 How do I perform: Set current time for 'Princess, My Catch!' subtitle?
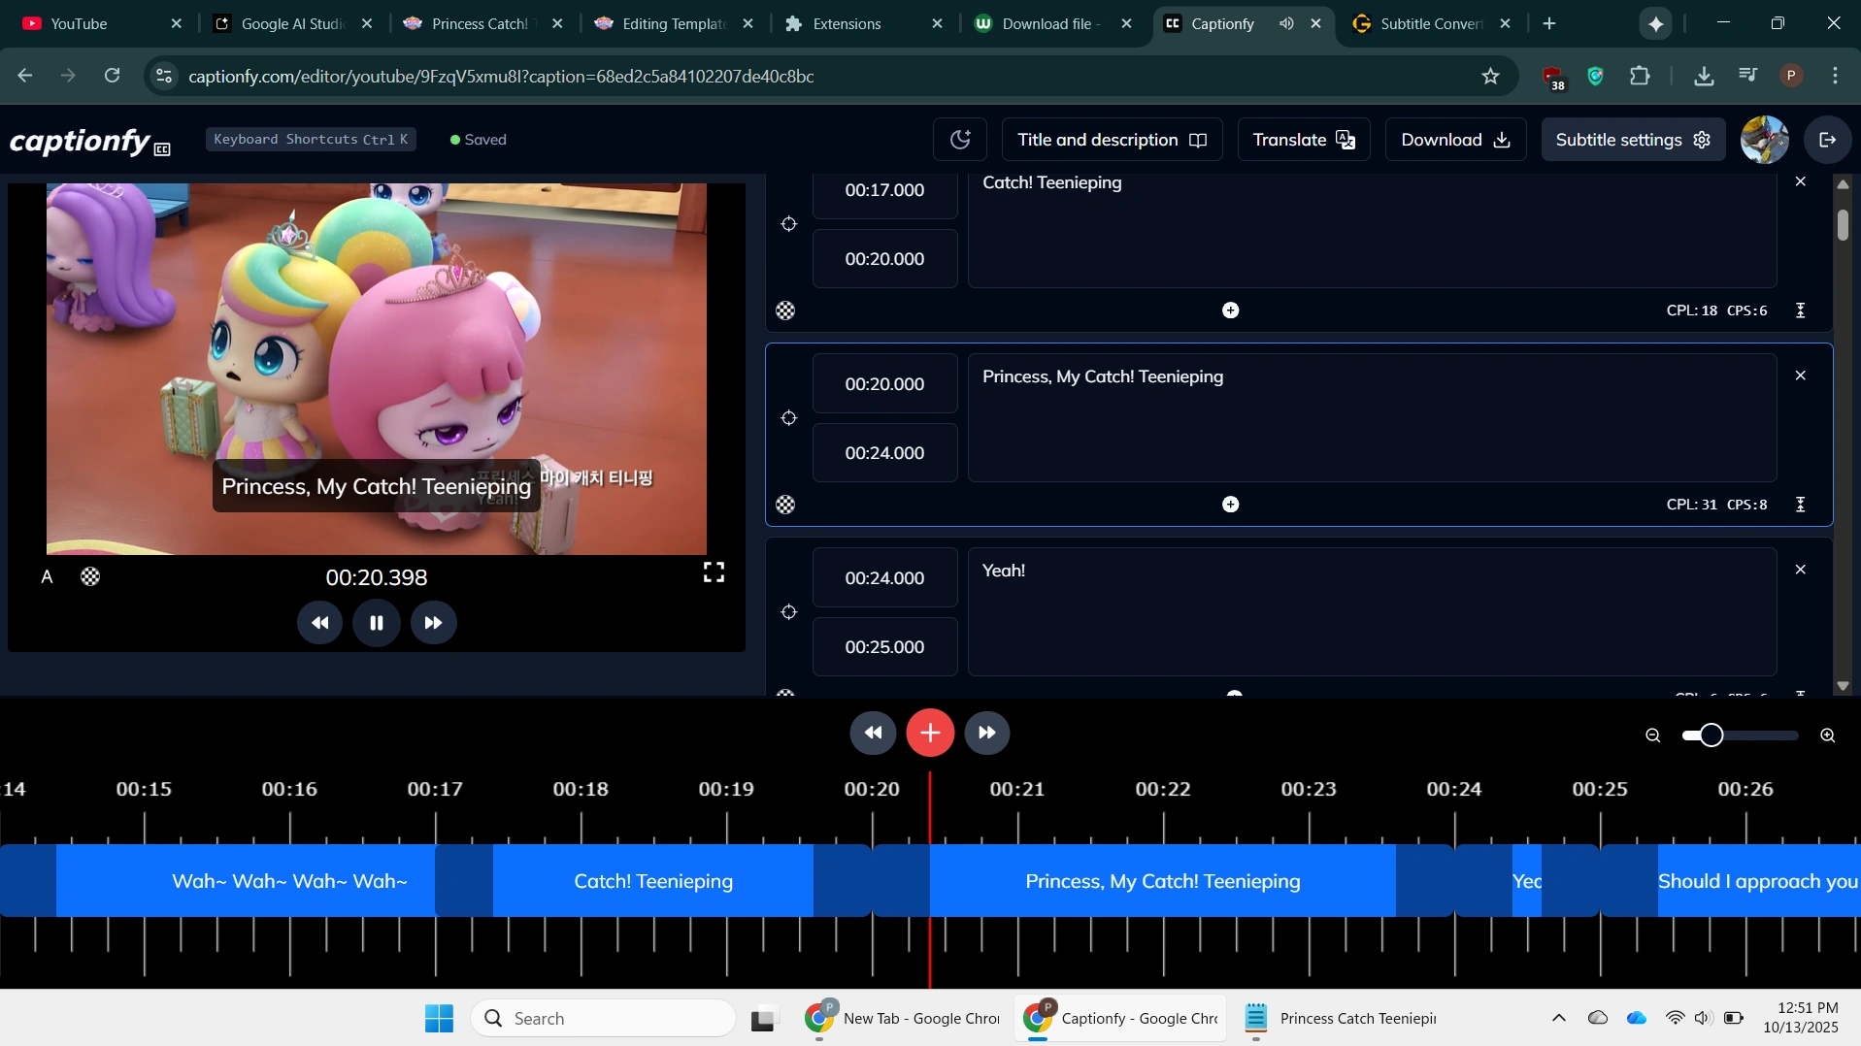click(789, 418)
